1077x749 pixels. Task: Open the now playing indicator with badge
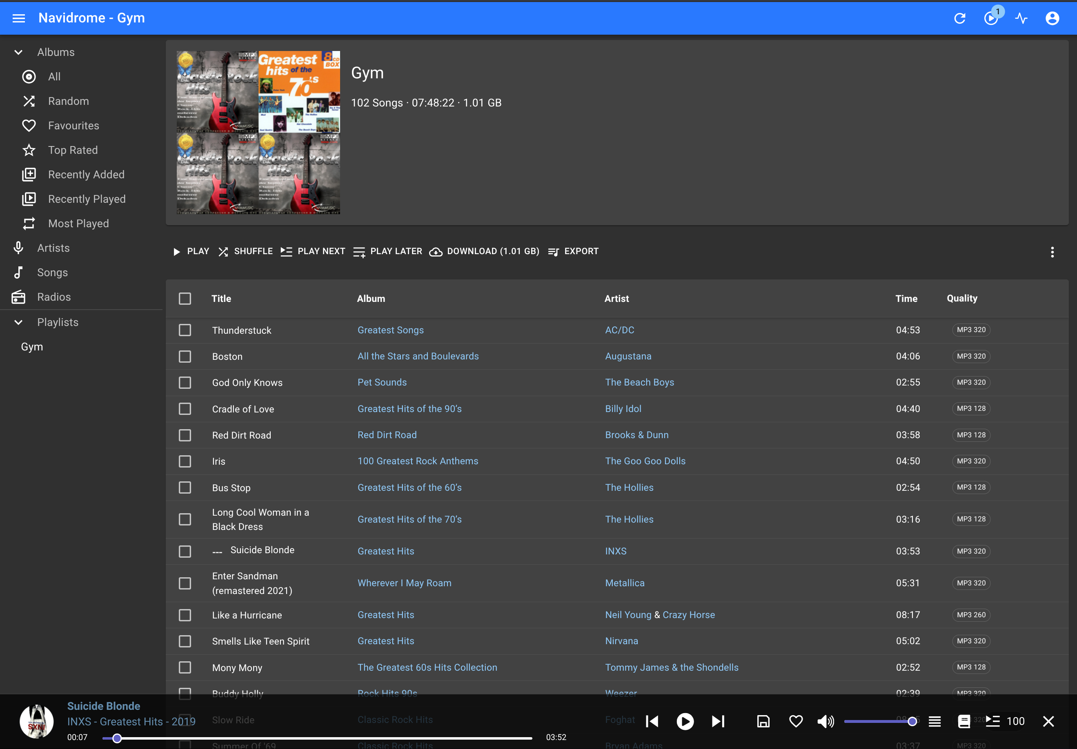[x=991, y=18]
